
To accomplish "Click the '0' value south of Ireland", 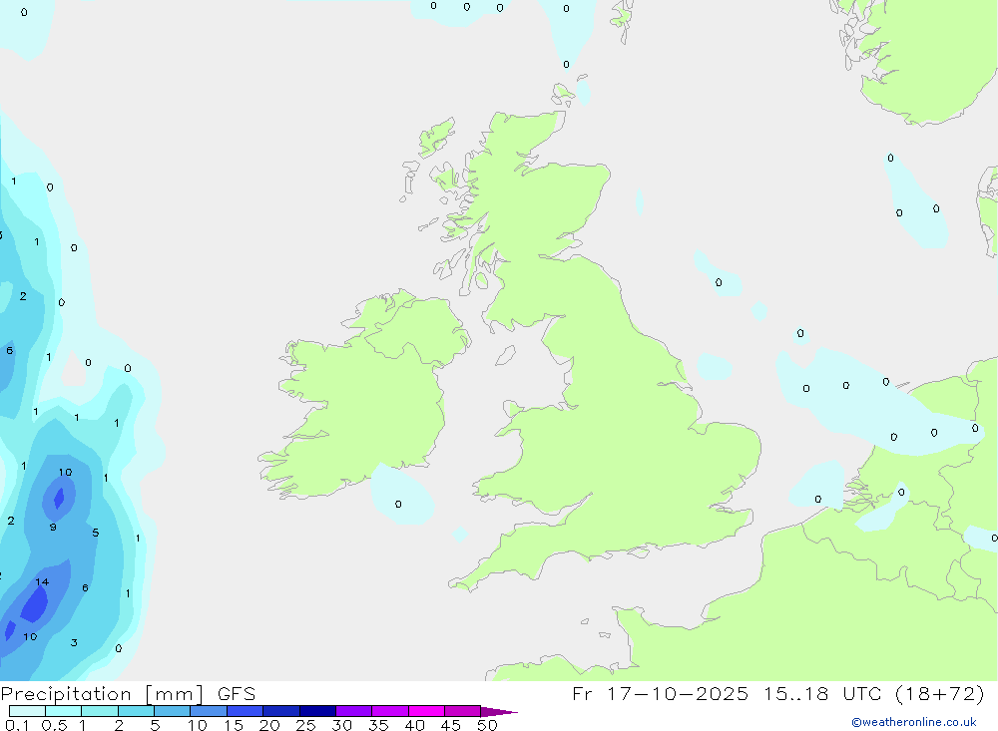I will coord(398,504).
